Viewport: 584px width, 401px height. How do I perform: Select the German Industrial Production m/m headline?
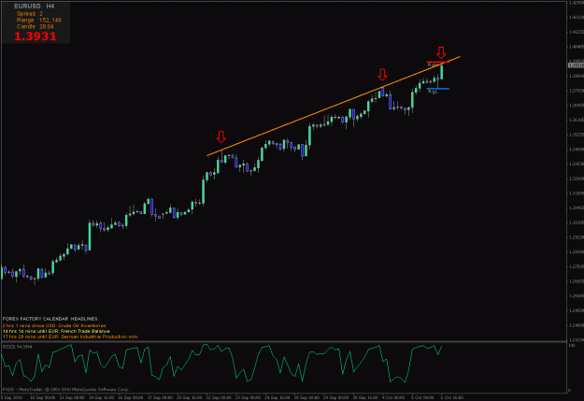point(70,337)
